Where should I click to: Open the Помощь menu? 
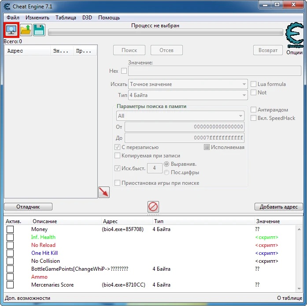tap(109, 18)
